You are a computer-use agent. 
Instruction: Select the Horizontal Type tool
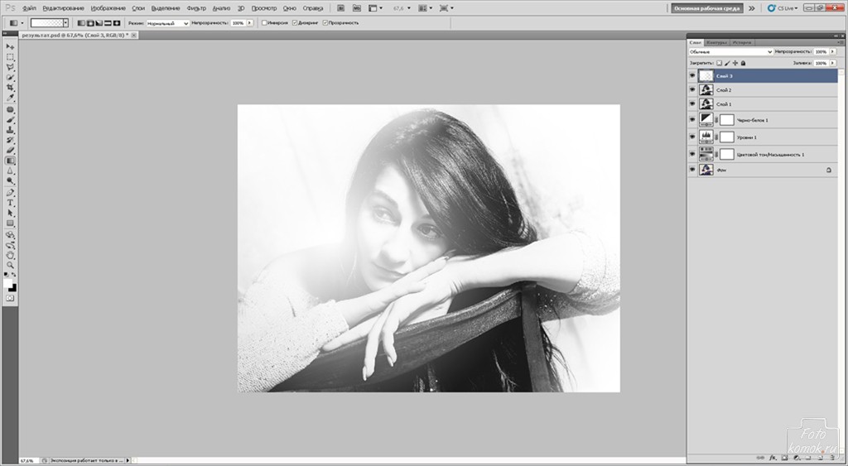(x=10, y=204)
